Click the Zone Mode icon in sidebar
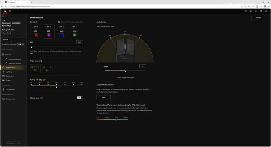This screenshot has height=147, width=271. (3, 90)
